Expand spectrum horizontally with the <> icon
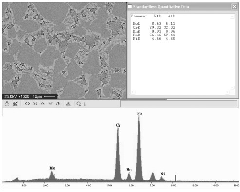 (27, 104)
